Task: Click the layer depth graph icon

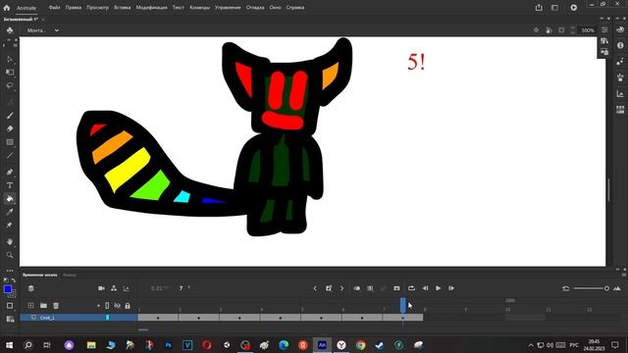Action: (x=127, y=288)
